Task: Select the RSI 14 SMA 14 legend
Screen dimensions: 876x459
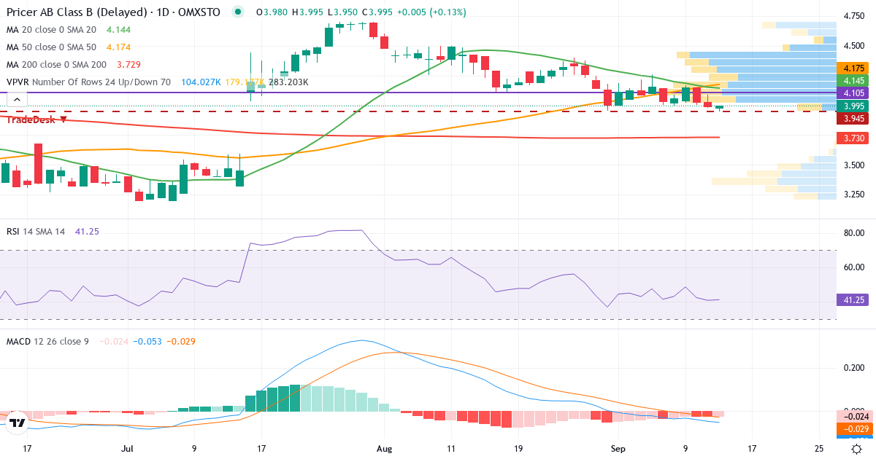Action: (x=36, y=231)
